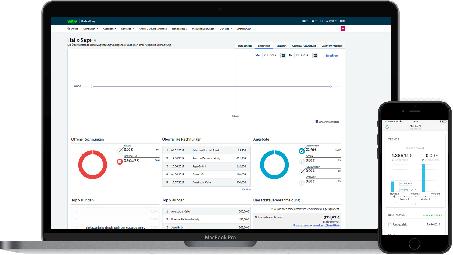The width and height of the screenshot is (453, 255).
Task: Select the Einnahmen chart tab
Action: (x=264, y=46)
